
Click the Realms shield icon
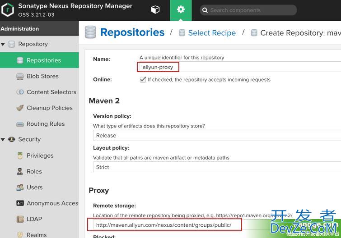(20, 235)
